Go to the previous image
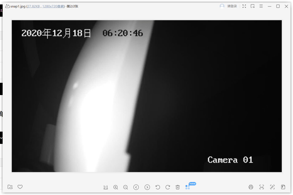The width and height of the screenshot is (293, 195). [136, 187]
